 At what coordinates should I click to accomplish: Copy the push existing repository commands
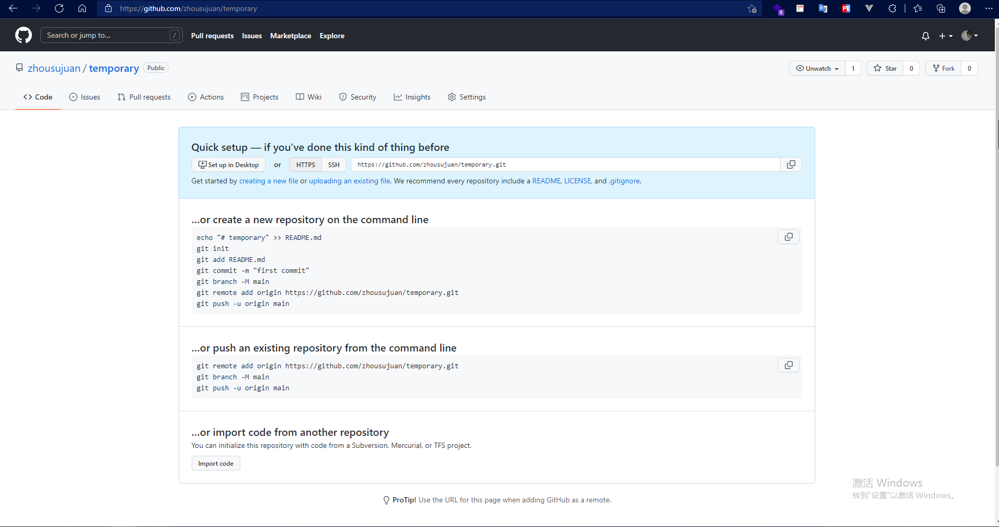789,365
